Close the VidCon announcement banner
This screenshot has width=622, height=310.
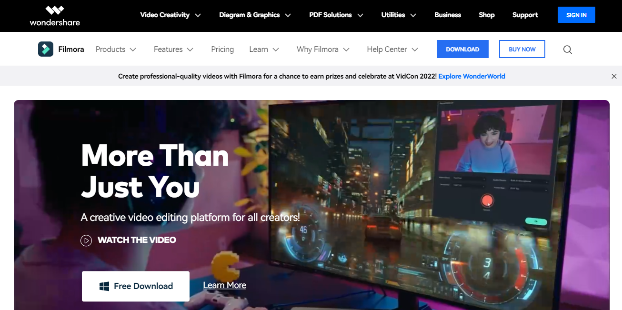tap(614, 76)
